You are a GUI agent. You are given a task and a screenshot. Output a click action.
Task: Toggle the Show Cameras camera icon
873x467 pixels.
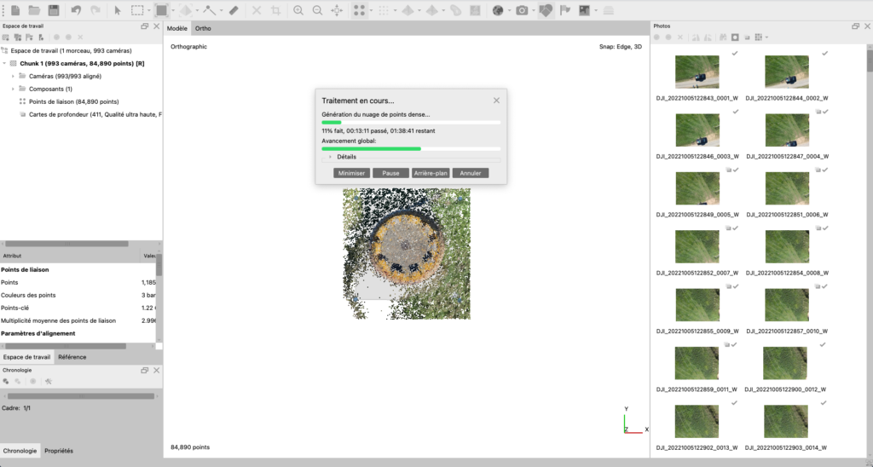click(x=522, y=10)
